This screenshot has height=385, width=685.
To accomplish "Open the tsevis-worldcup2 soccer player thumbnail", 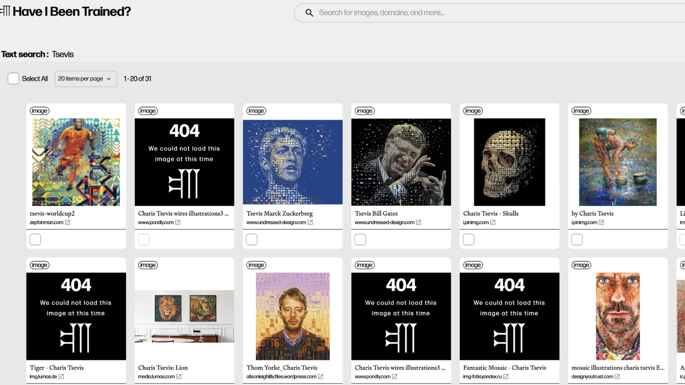I will 76,162.
